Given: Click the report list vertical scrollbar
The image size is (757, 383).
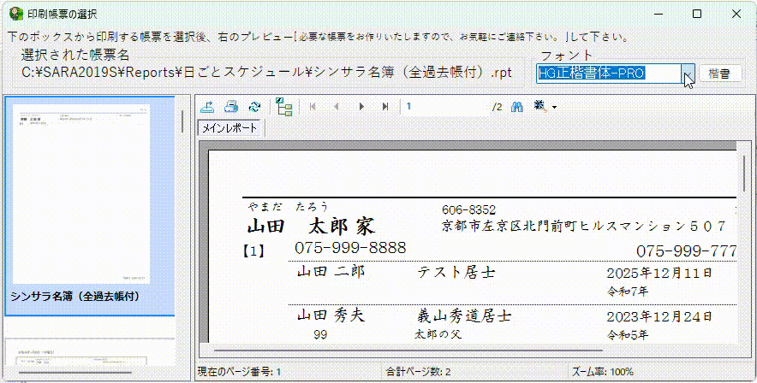Looking at the screenshot, I should click(182, 121).
